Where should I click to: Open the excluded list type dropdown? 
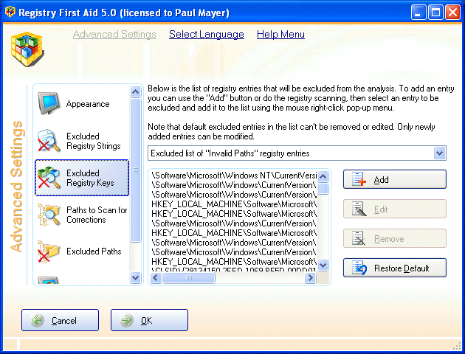440,153
